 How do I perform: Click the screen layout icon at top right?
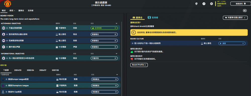coord(245,11)
